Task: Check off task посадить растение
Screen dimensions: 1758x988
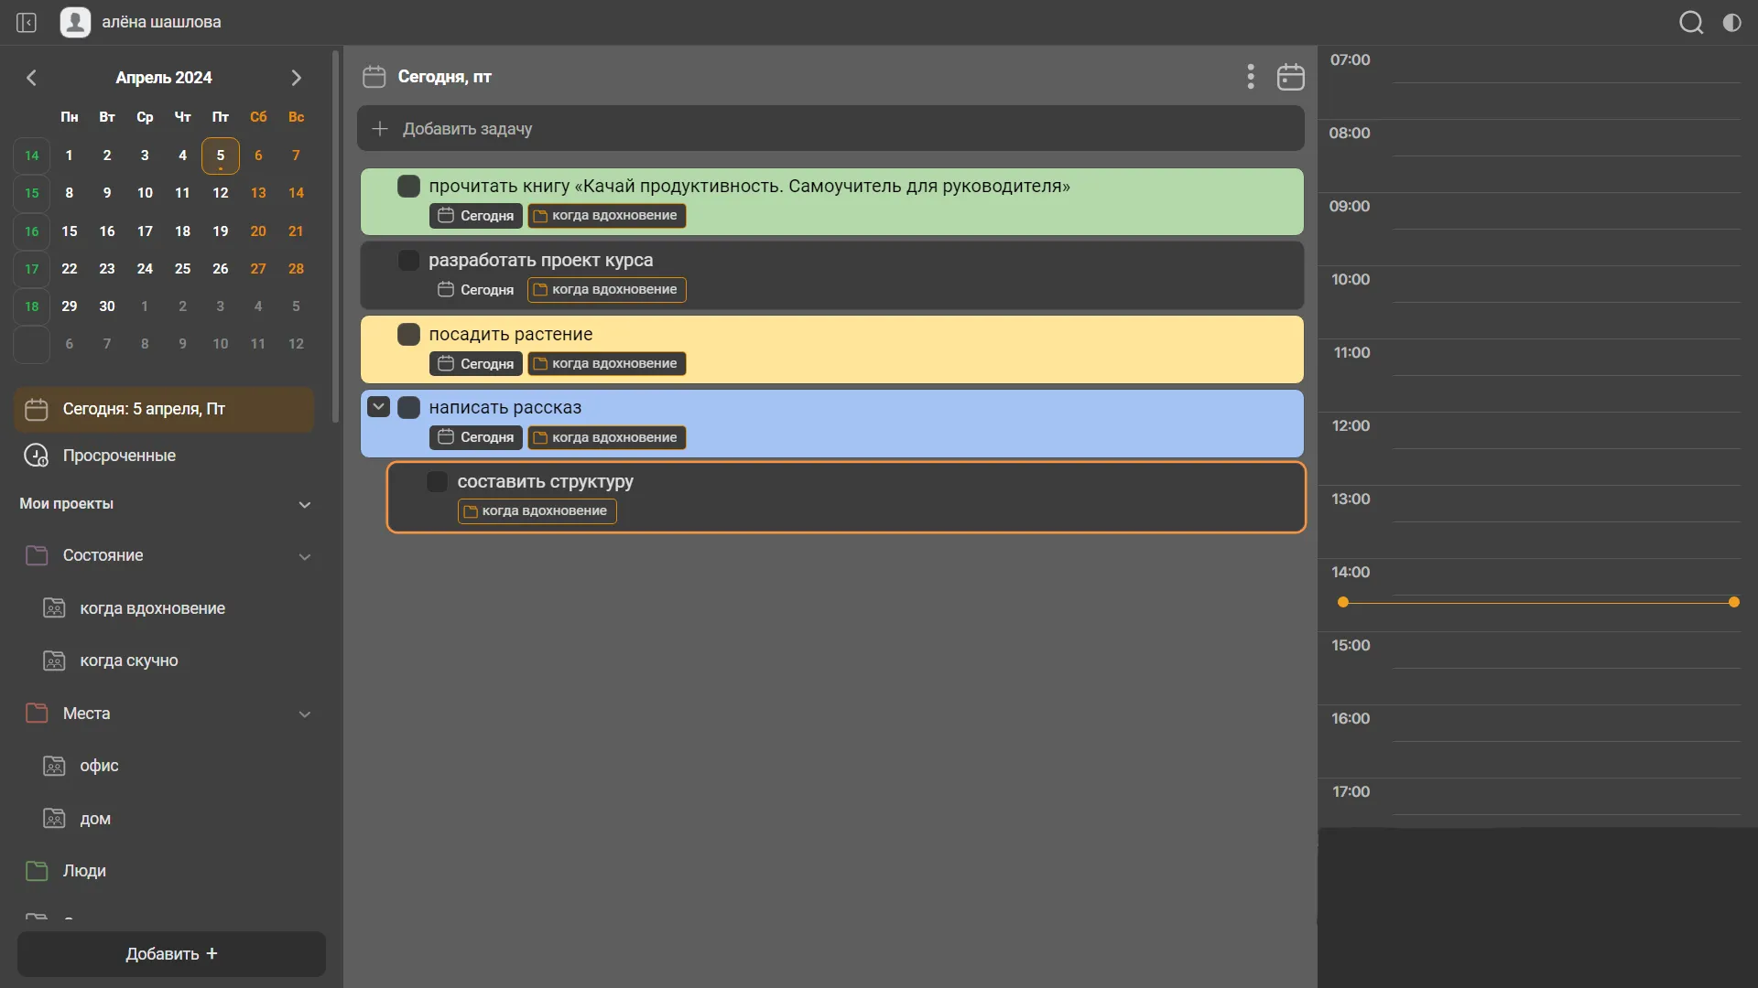Action: 408,334
